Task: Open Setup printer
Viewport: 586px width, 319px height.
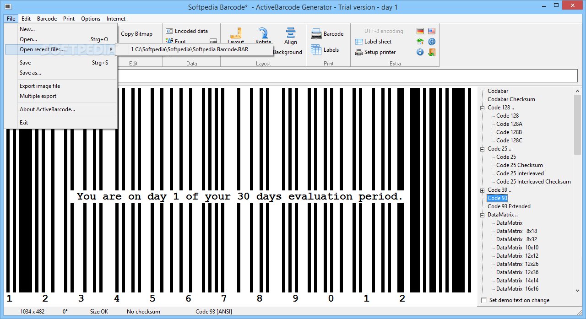Action: tap(375, 52)
